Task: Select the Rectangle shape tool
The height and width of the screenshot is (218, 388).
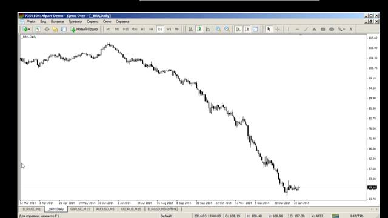Action: point(323,29)
